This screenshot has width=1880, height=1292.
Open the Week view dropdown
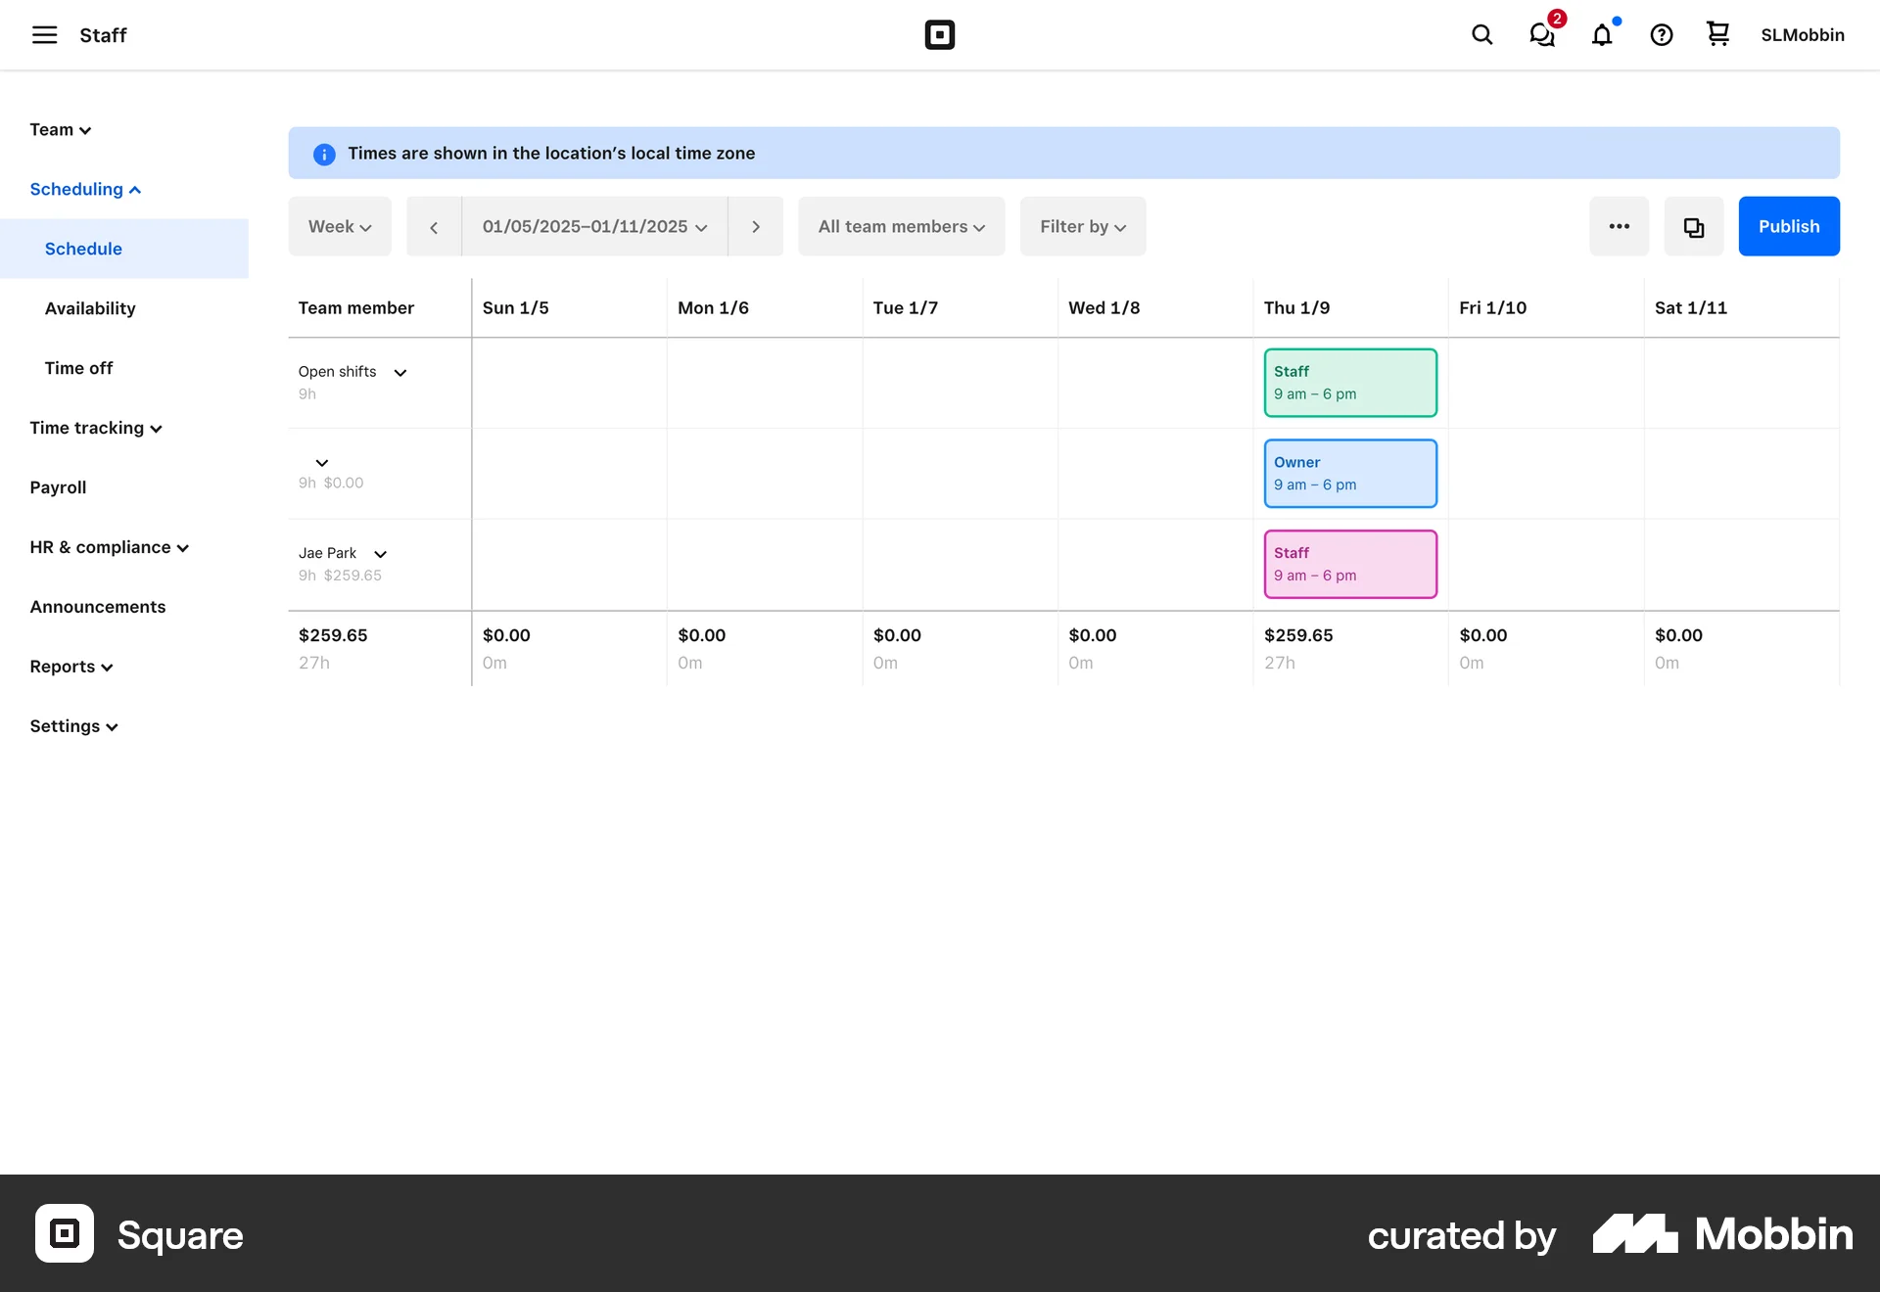pos(339,226)
